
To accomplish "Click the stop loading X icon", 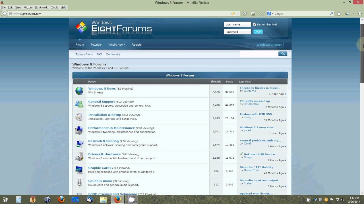I will pyautogui.click(x=261, y=14).
